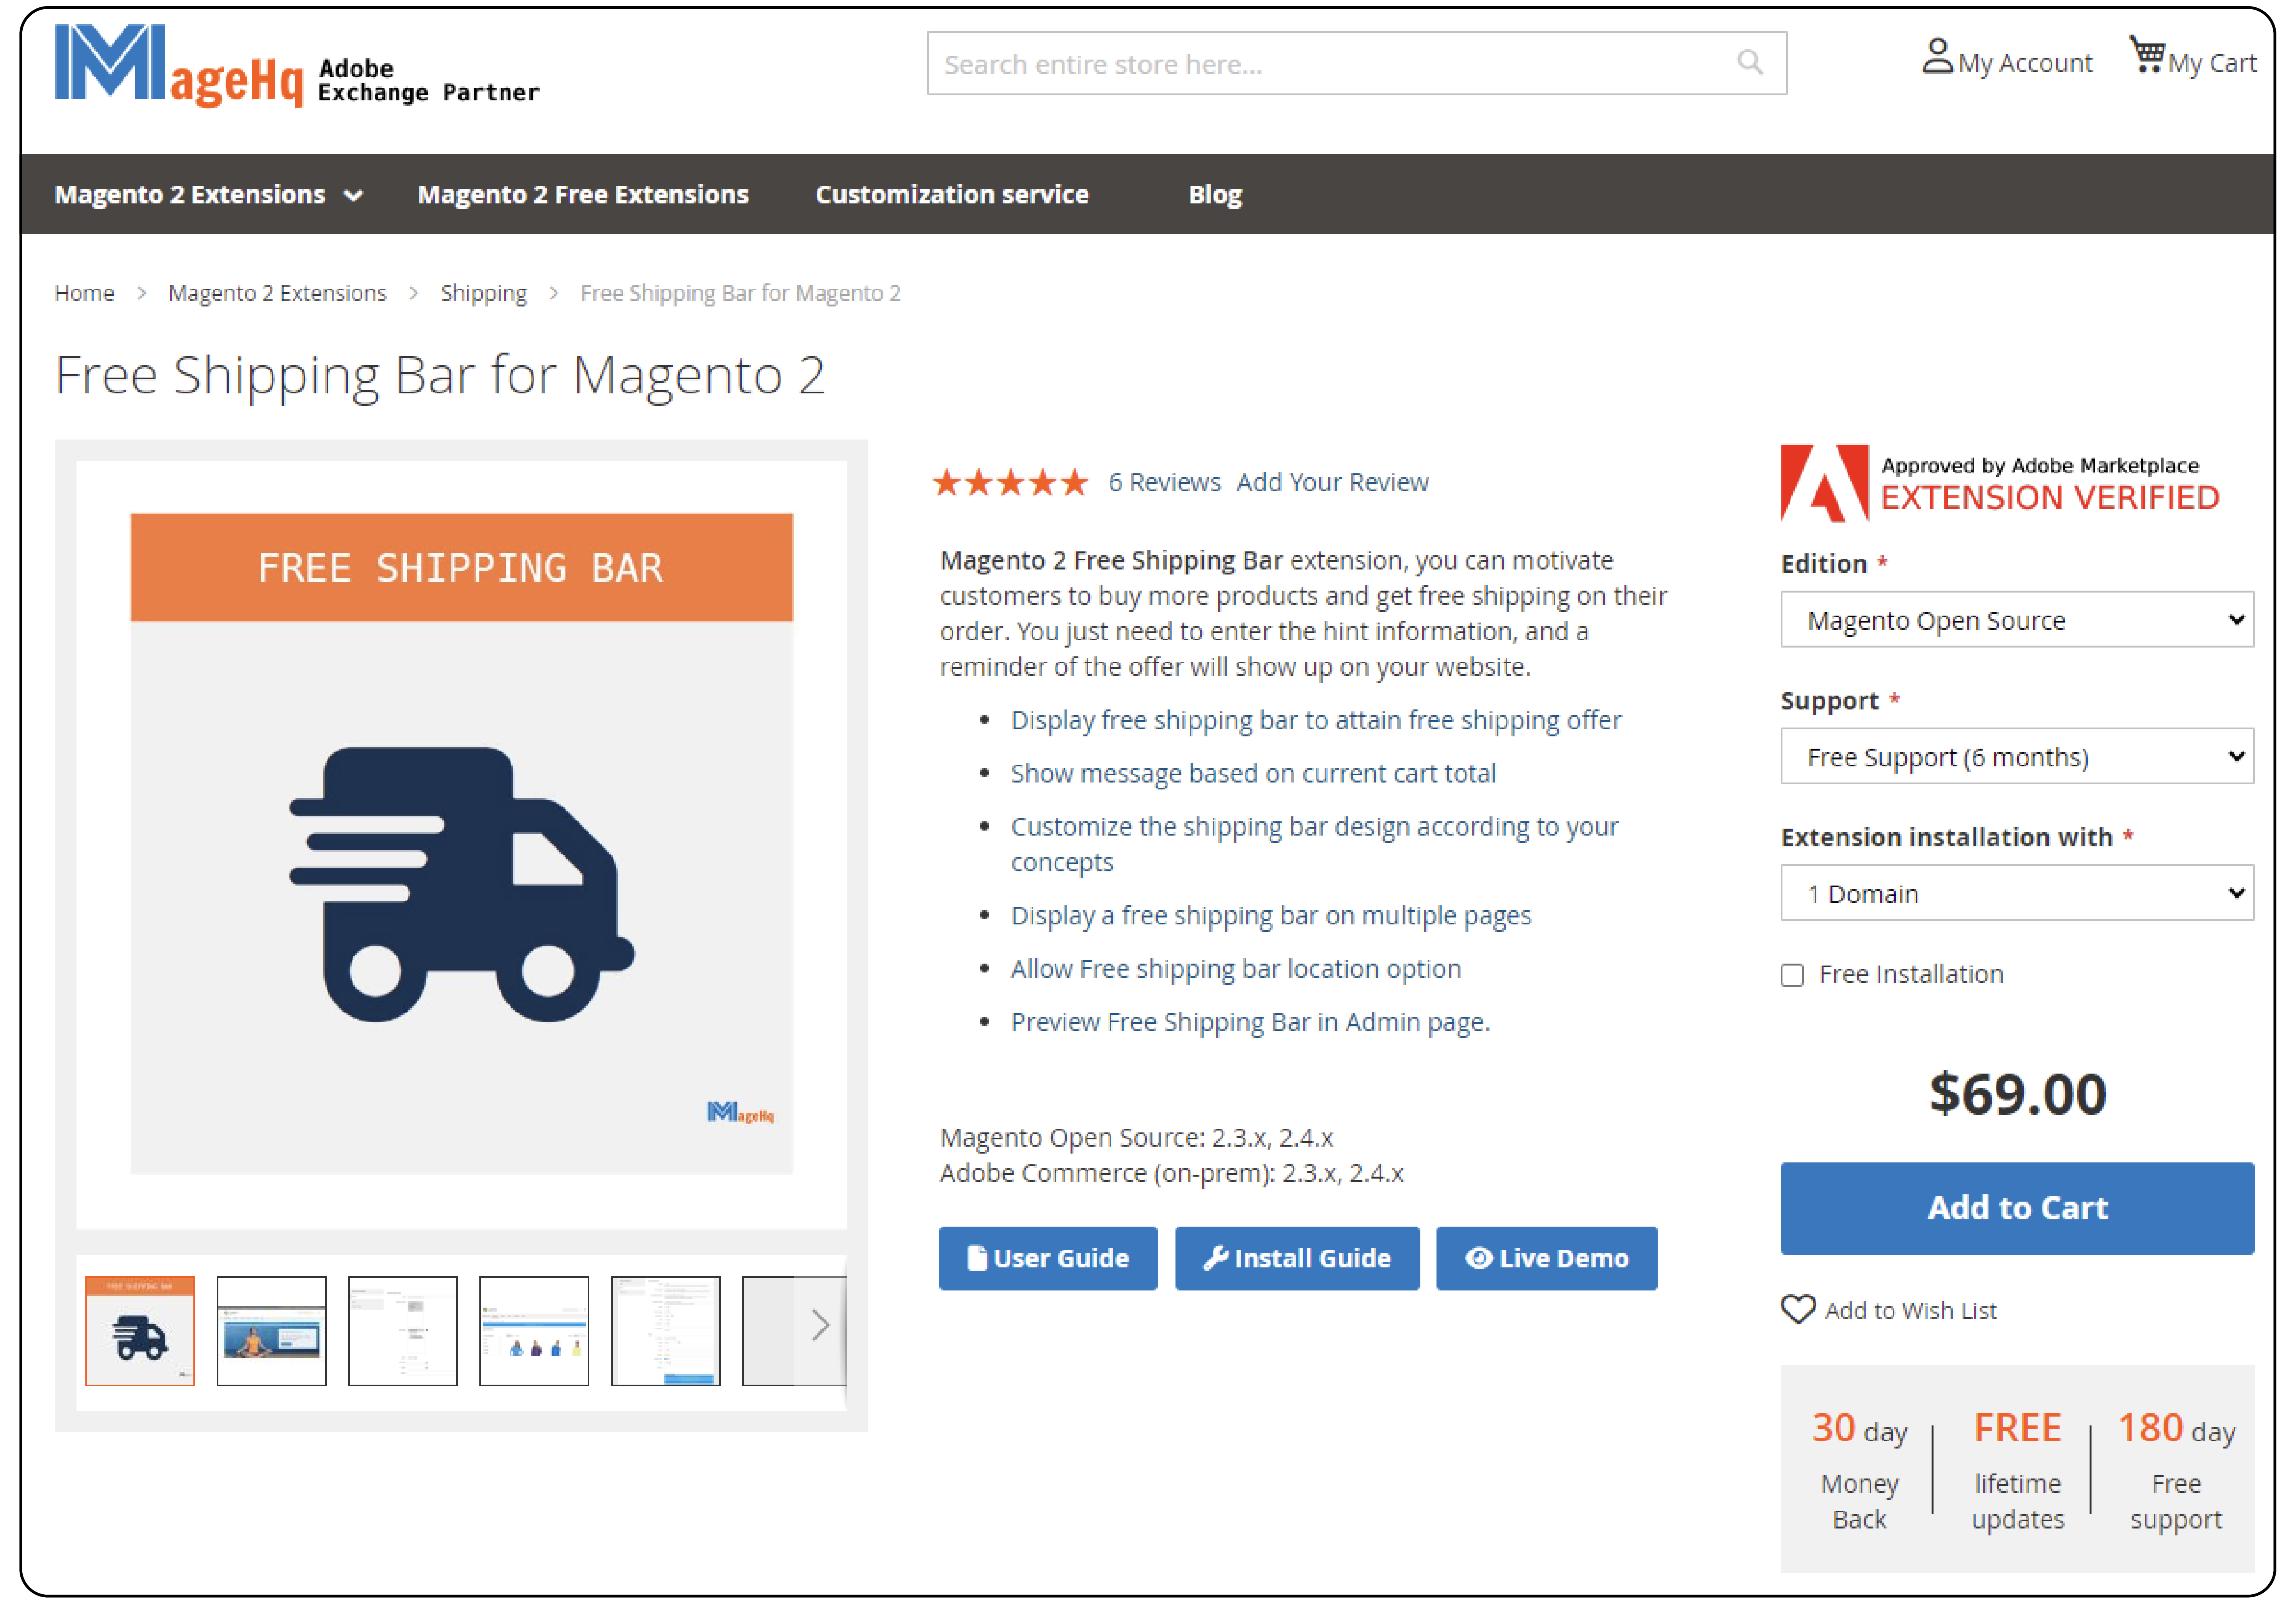The width and height of the screenshot is (2296, 1615).
Task: Select the truck thumbnail image
Action: click(140, 1331)
